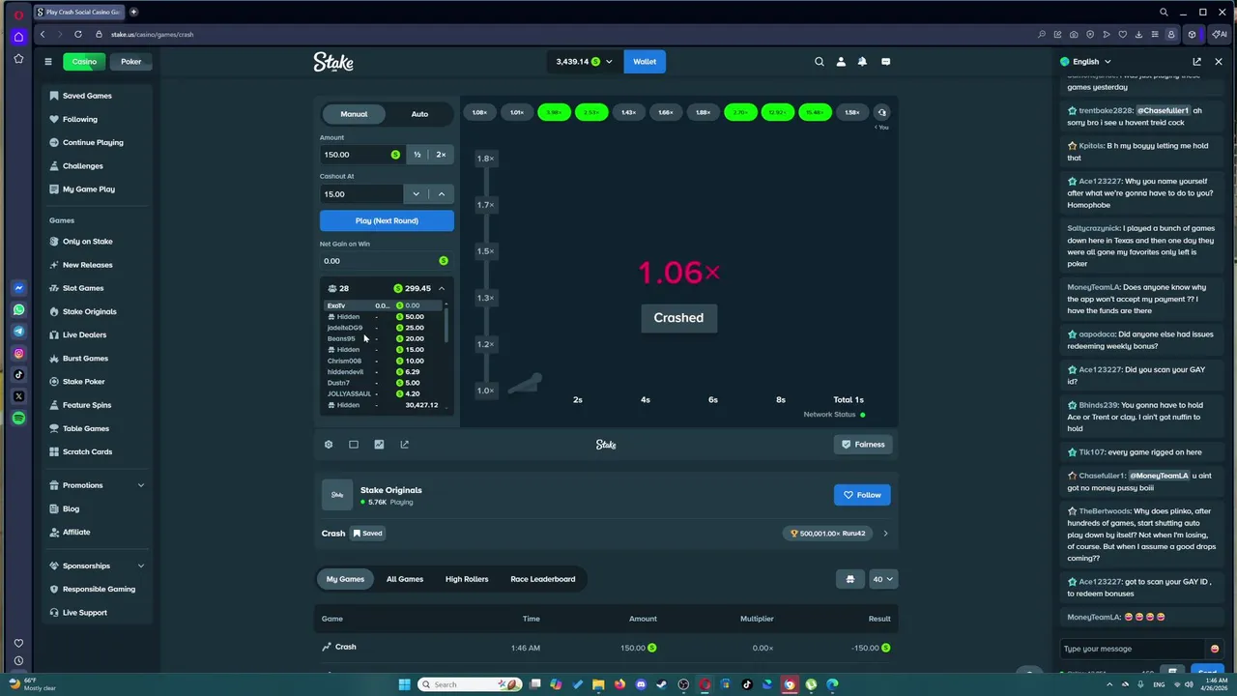Expand the Sponsorships sidebar section

coord(141,565)
